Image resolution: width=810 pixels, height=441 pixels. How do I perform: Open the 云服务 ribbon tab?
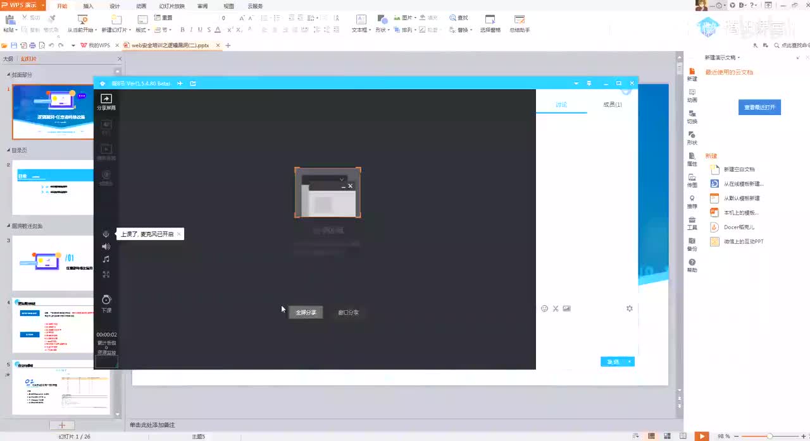tap(255, 6)
